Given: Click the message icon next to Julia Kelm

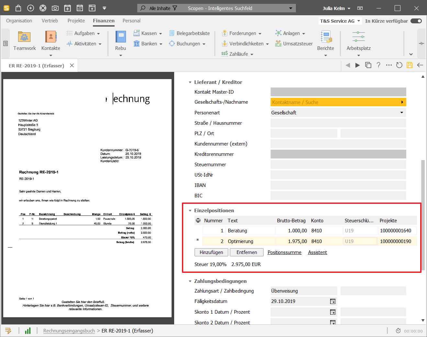Looking at the screenshot, I should click(x=360, y=8).
